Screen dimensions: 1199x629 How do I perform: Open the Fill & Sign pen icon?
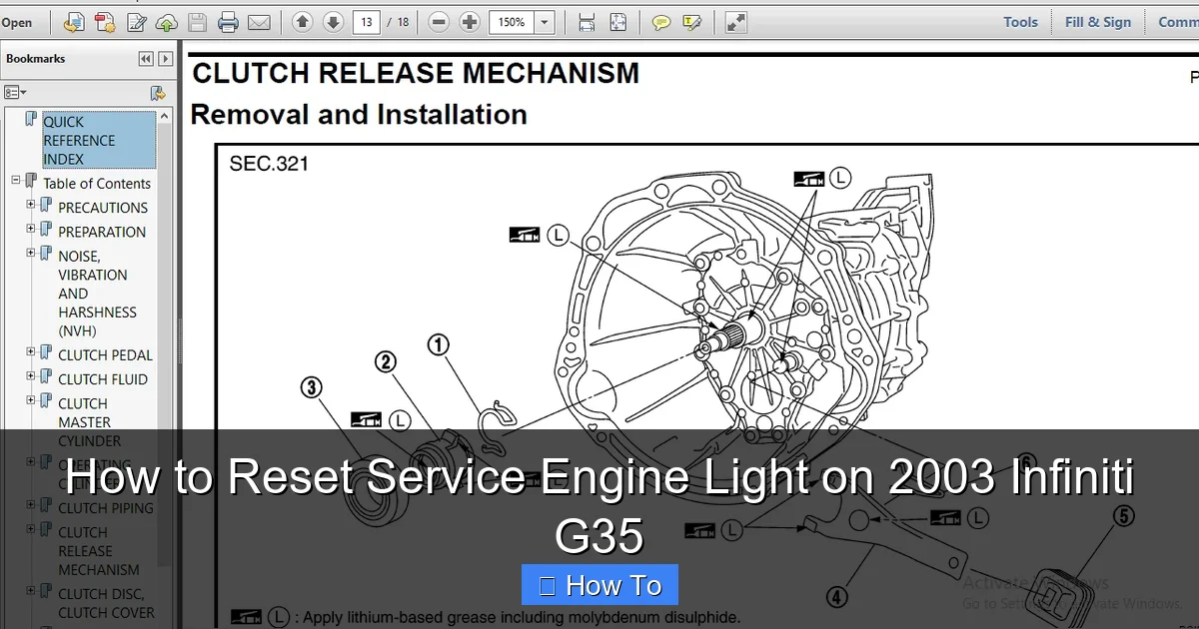135,22
